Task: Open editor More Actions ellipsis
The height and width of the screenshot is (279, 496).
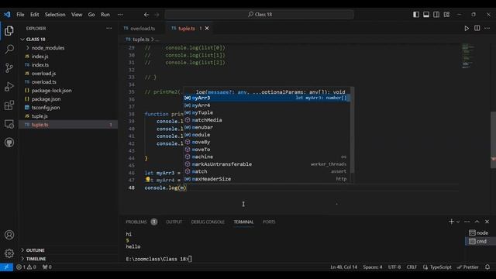Action: 487,28
